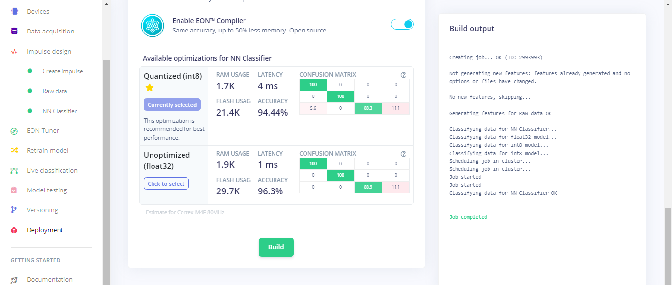Disable the EON Compiler toggle

pyautogui.click(x=402, y=24)
